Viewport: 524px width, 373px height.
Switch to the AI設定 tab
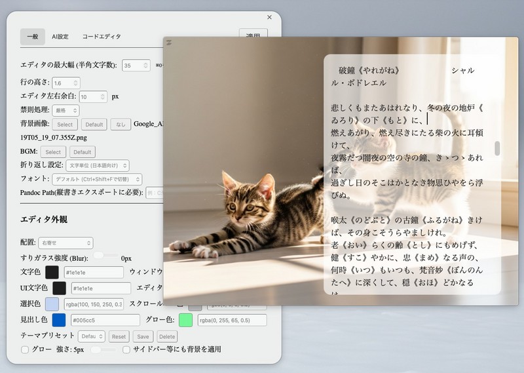click(60, 37)
